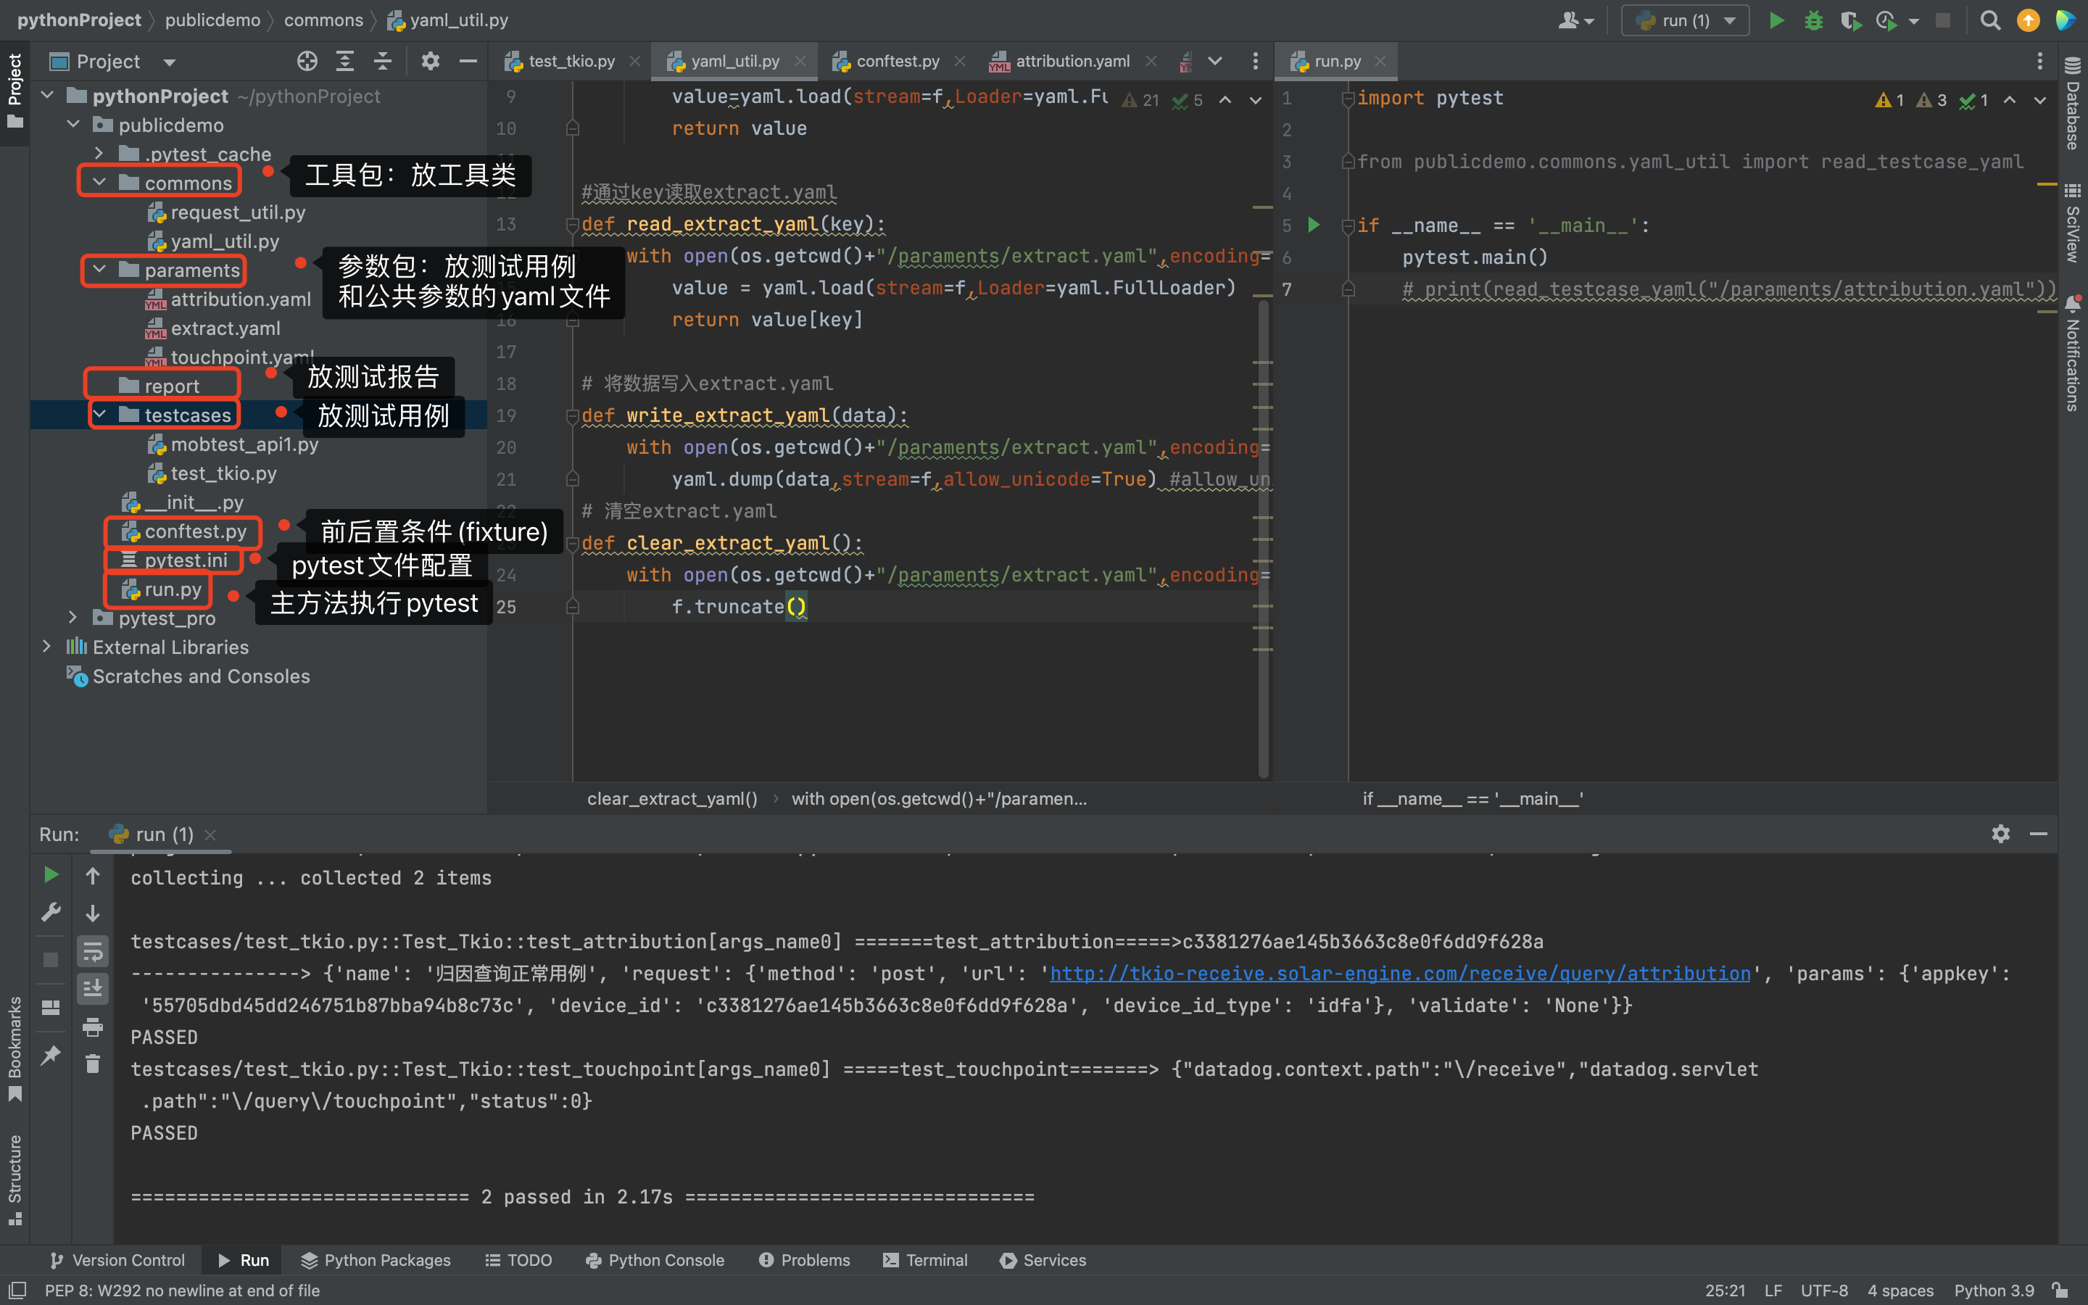Click the trash Clear All icon
Viewport: 2088px width, 1305px height.
coord(92,1064)
